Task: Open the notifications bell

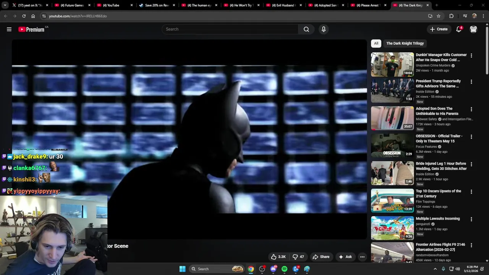Action: point(459,29)
